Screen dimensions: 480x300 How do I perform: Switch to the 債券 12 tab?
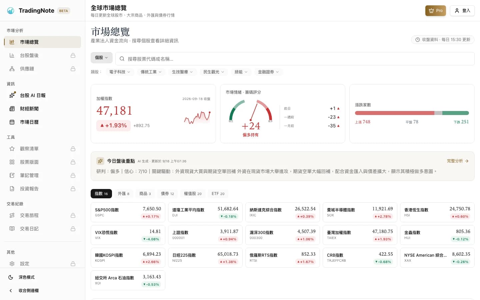167,194
